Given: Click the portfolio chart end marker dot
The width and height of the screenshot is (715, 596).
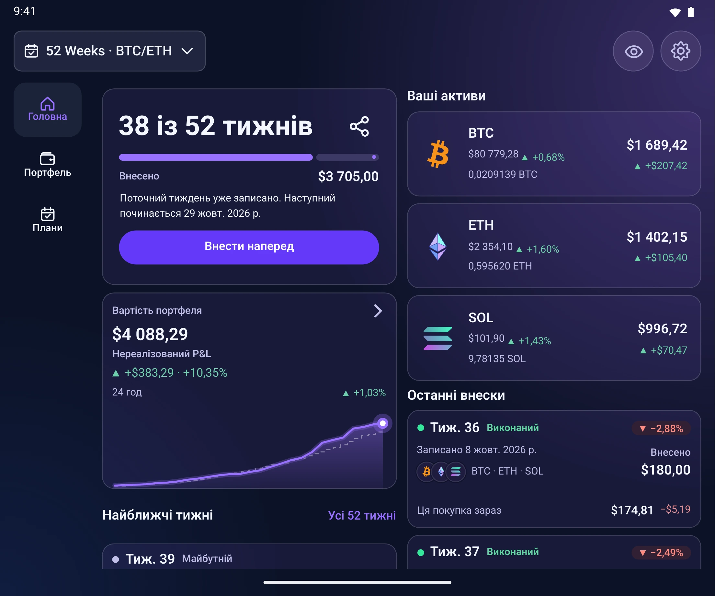Looking at the screenshot, I should [x=383, y=423].
